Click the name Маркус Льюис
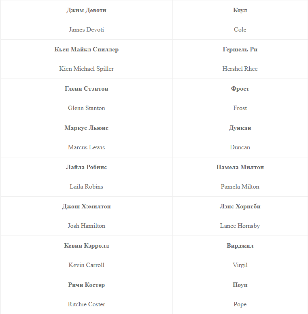The width and height of the screenshot is (308, 314). pyautogui.click(x=86, y=128)
